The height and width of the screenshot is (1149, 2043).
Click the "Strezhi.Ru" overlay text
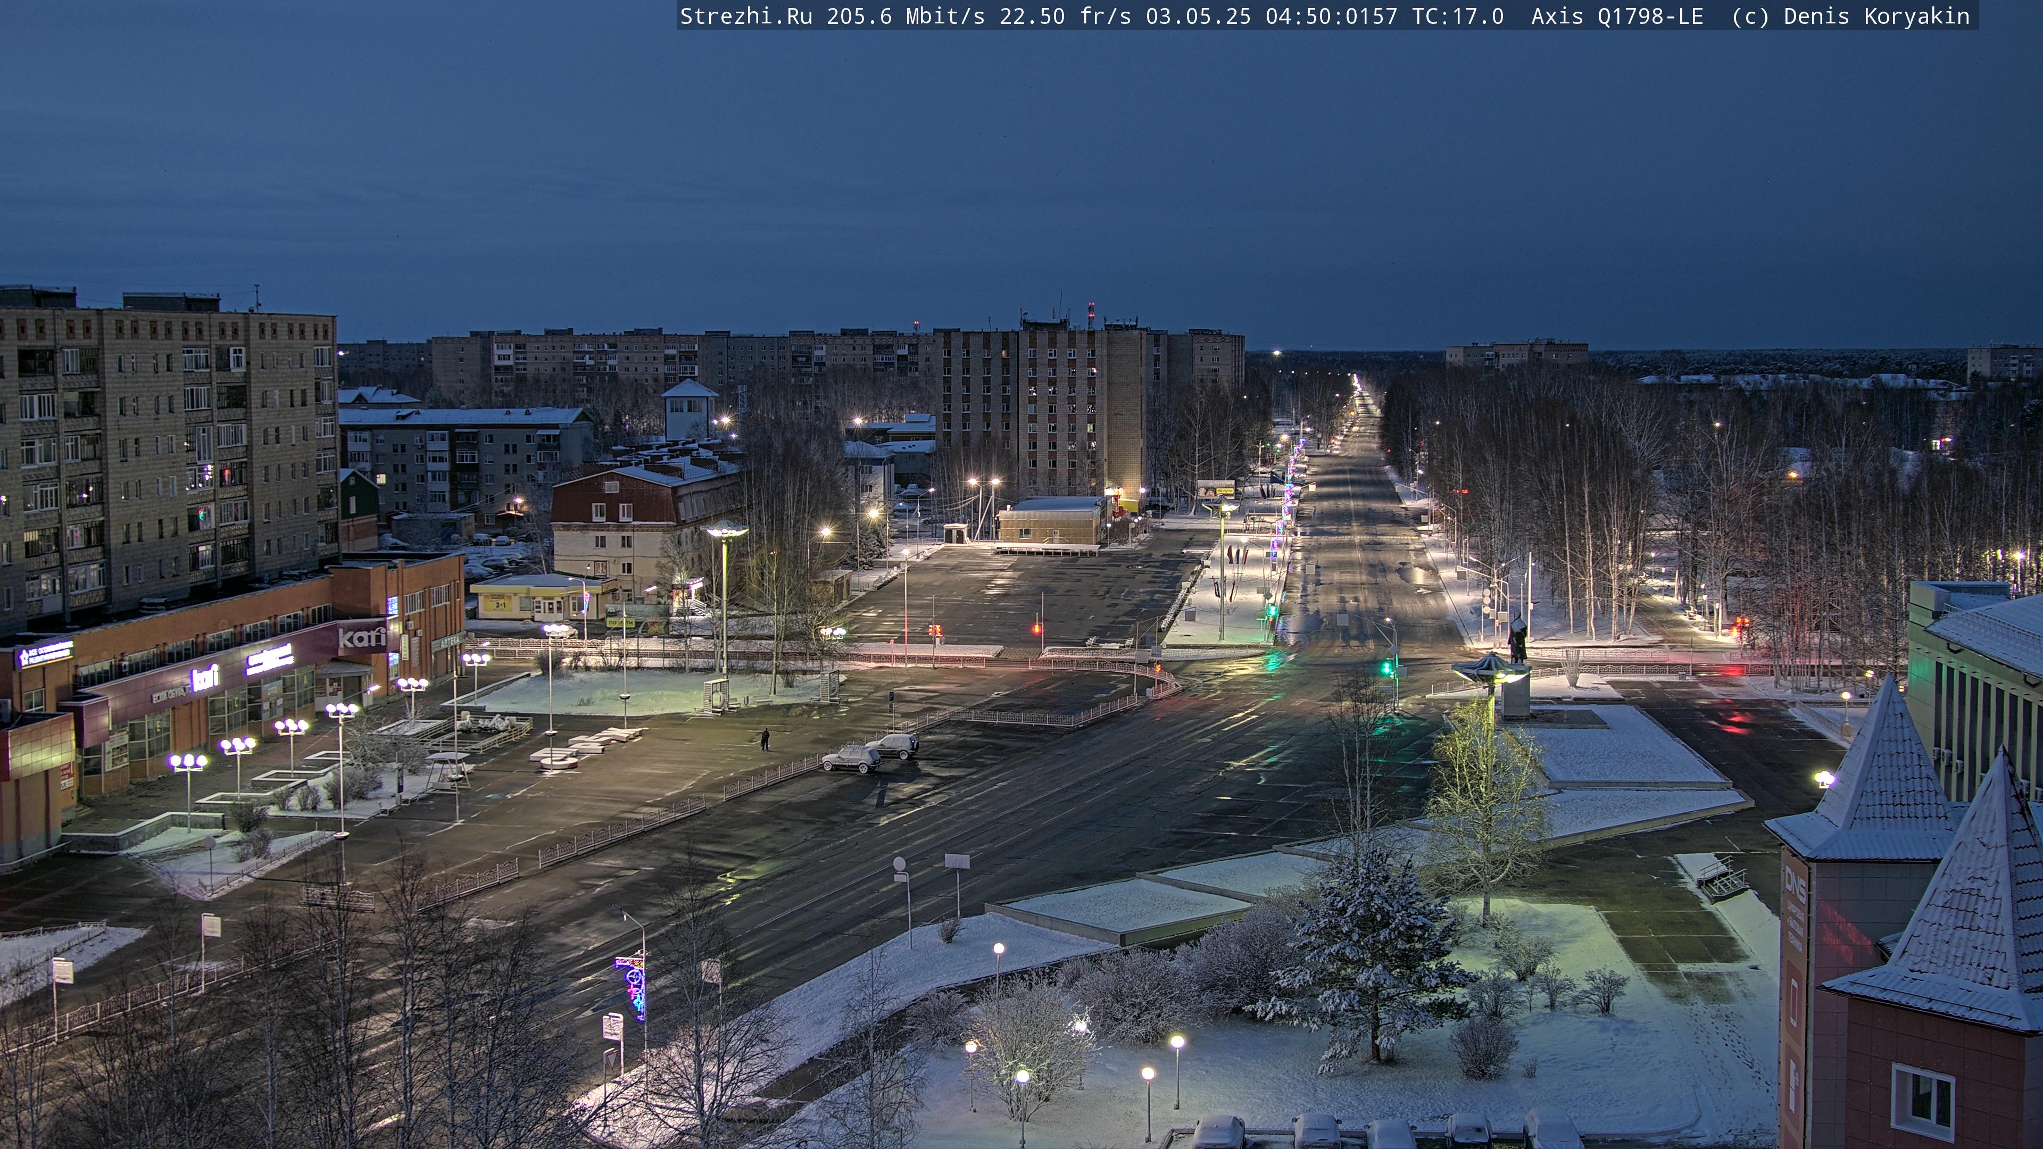(x=746, y=16)
